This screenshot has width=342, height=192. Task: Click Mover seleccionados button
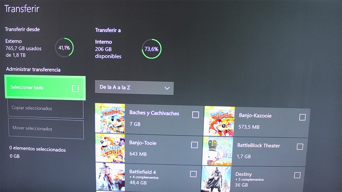(46, 128)
